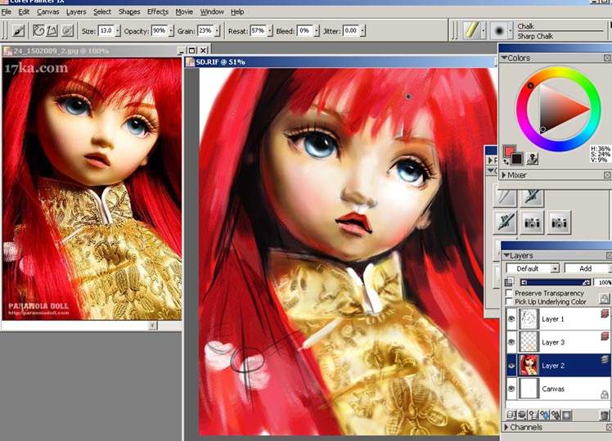Click inside the saturation/value color triangle
612x441 pixels.
(558, 109)
